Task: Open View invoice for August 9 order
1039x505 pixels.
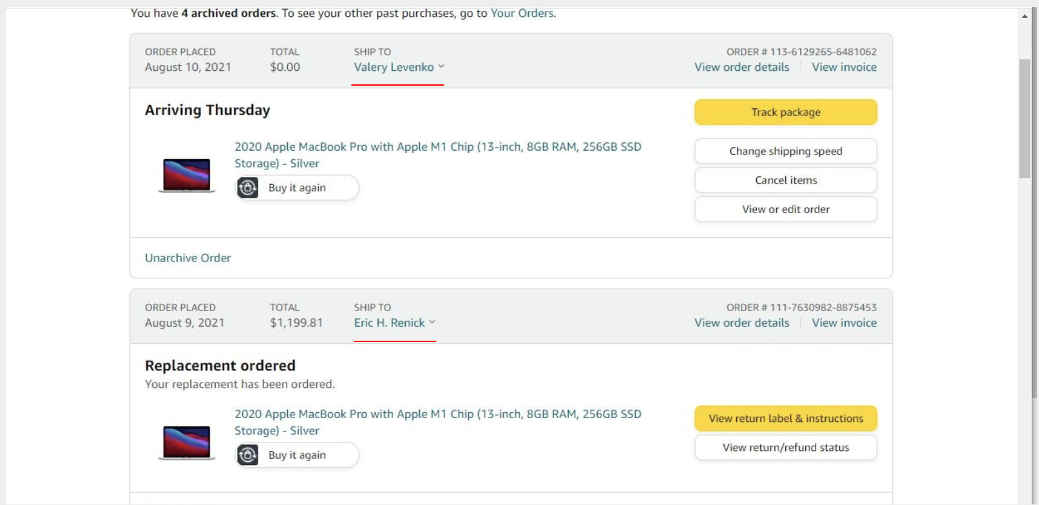Action: [x=844, y=323]
